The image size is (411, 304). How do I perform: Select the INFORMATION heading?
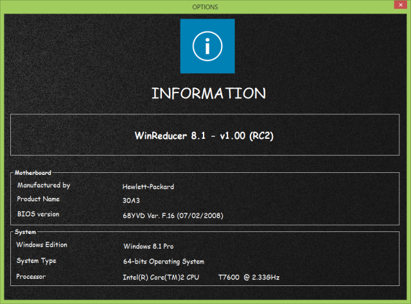(208, 93)
